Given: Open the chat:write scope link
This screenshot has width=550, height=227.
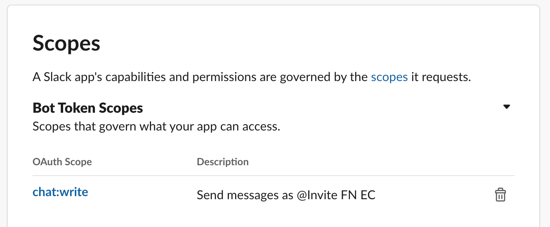Looking at the screenshot, I should [60, 192].
